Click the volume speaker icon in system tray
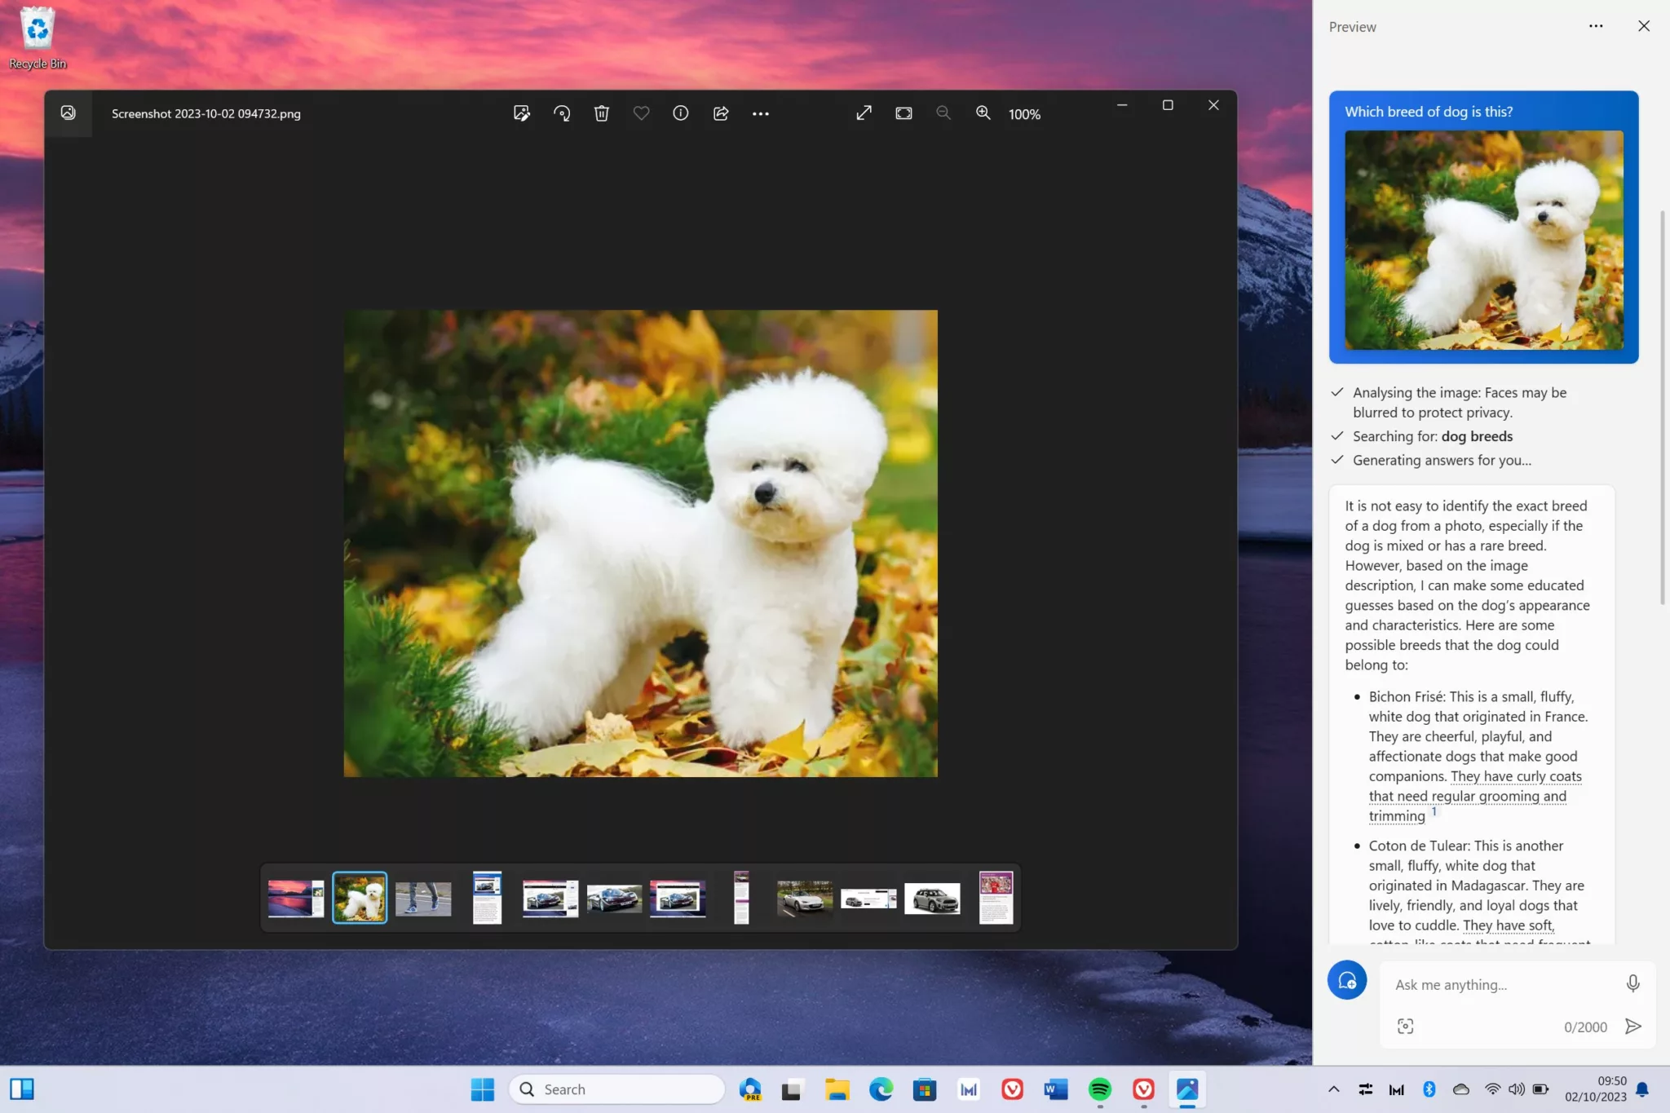This screenshot has width=1670, height=1113. (1516, 1089)
